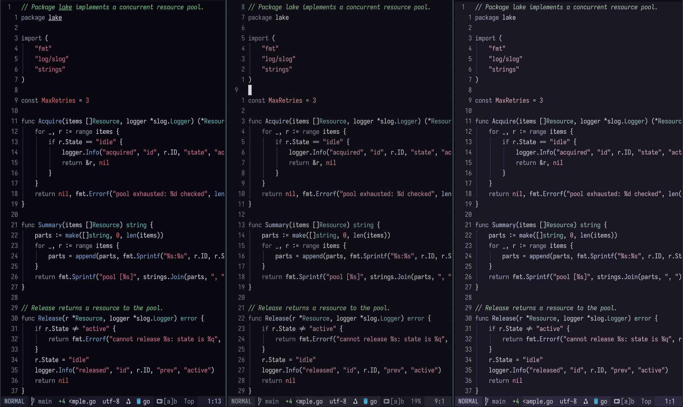This screenshot has width=683, height=407.
Task: Click the 'Summary' function name in left pane
Action: pyautogui.click(x=50, y=225)
